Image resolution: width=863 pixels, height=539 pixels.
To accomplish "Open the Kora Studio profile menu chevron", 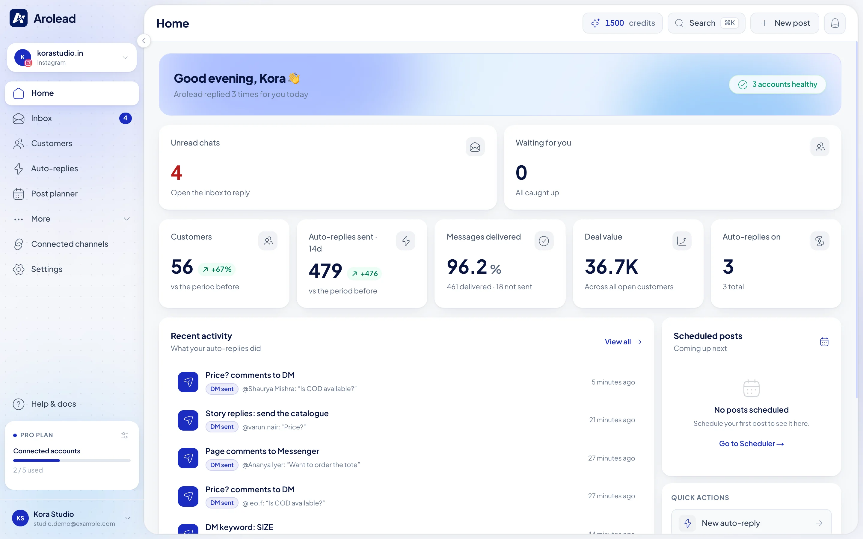I will point(127,518).
